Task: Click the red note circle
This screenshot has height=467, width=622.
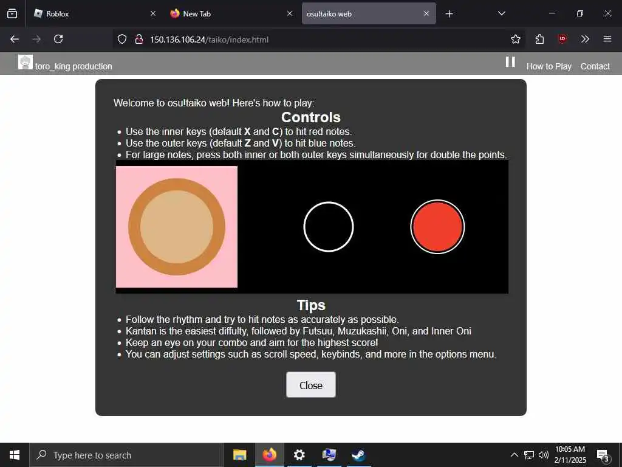Action: click(x=437, y=227)
